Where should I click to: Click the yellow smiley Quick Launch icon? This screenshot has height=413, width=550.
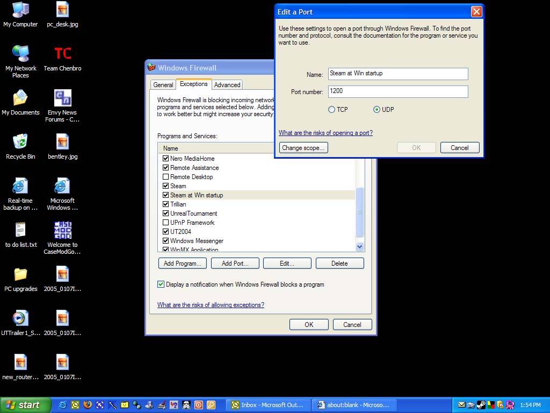tap(125, 405)
